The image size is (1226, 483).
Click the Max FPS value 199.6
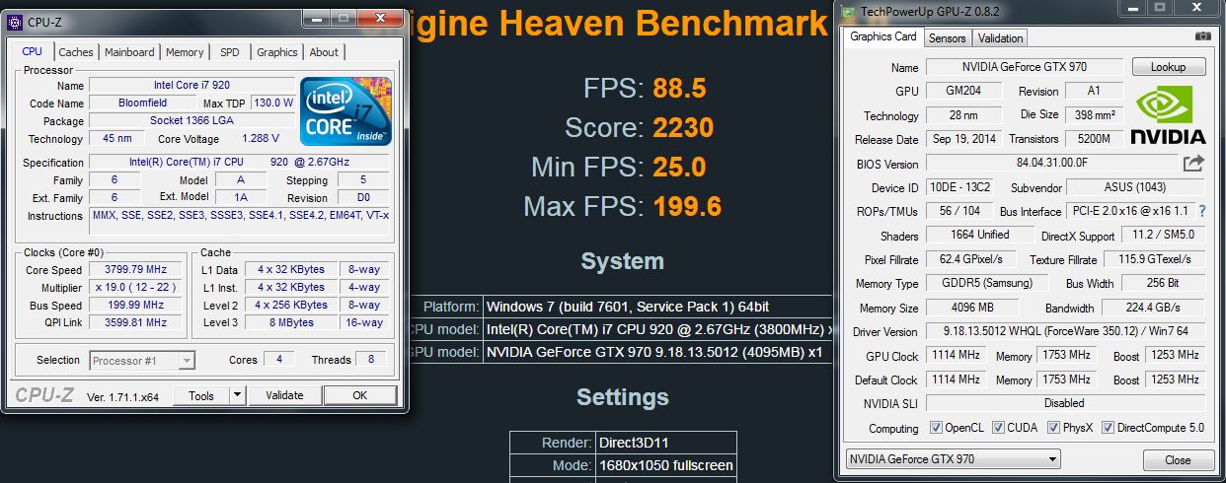point(686,207)
